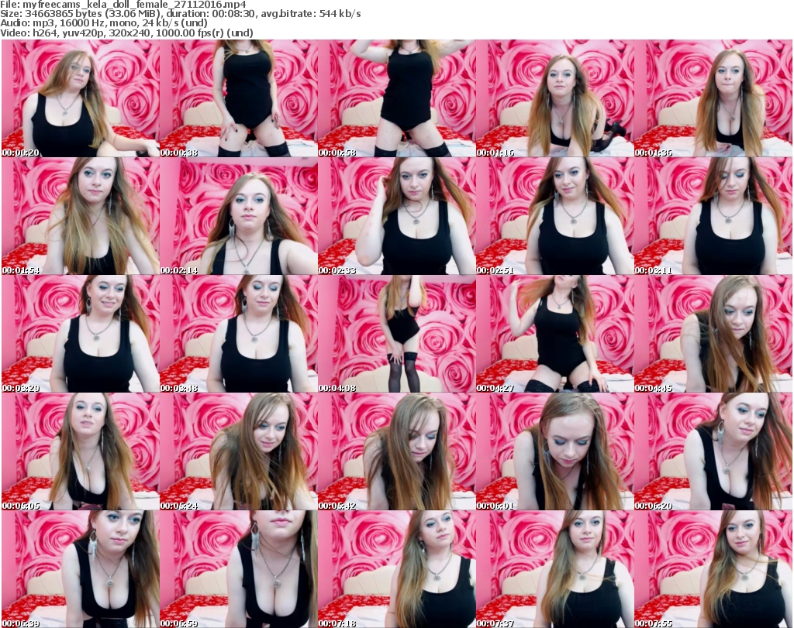Click the 00:04:45 frame thumbnail
Image resolution: width=794 pixels, height=628 pixels.
coord(713,334)
